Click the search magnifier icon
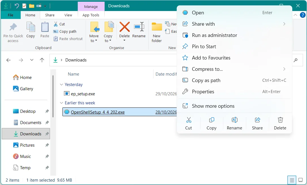The image size is (307, 185). coord(295,60)
